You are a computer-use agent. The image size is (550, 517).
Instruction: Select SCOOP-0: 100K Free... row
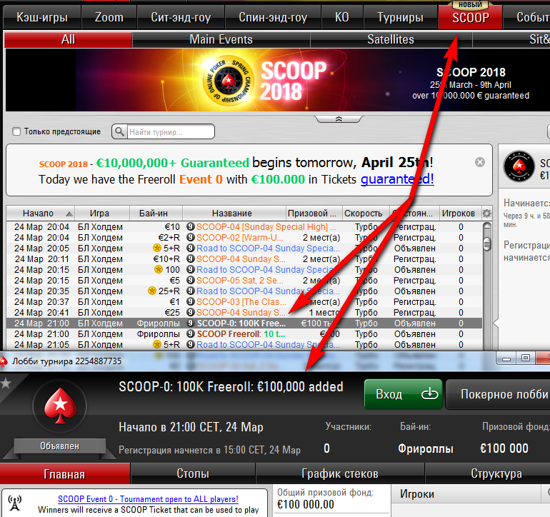click(244, 323)
